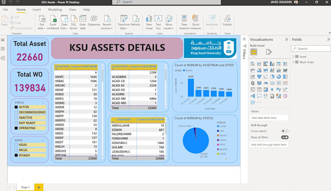Screen dimensions: 331x191
Task: Collapse the Fields pane
Action: point(329,39)
